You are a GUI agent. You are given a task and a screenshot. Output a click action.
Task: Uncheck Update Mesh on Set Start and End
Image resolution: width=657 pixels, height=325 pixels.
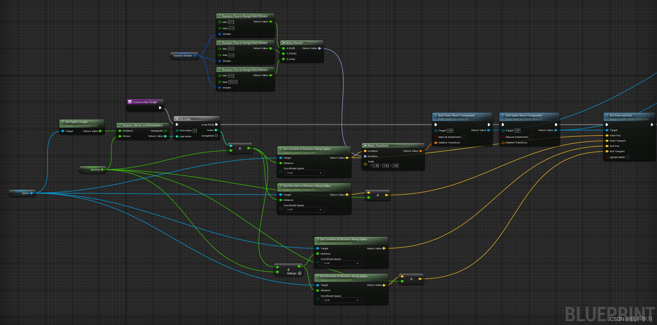[x=628, y=157]
